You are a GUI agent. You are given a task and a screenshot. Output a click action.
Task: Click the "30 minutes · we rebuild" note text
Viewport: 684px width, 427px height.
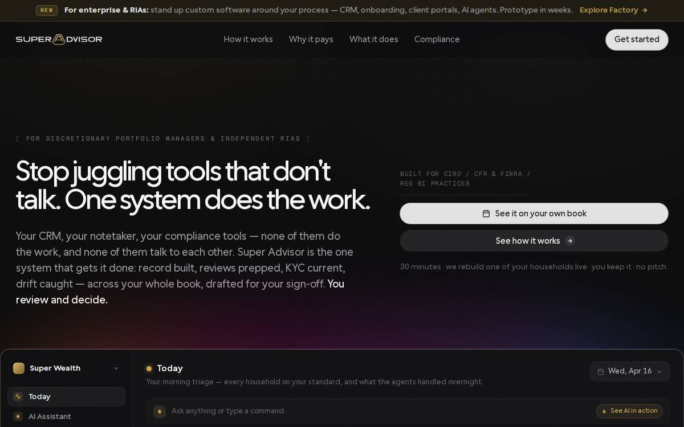(534, 267)
